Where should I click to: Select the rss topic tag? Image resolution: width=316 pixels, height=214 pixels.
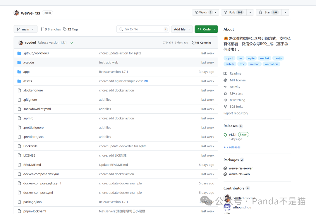pyautogui.click(x=241, y=58)
